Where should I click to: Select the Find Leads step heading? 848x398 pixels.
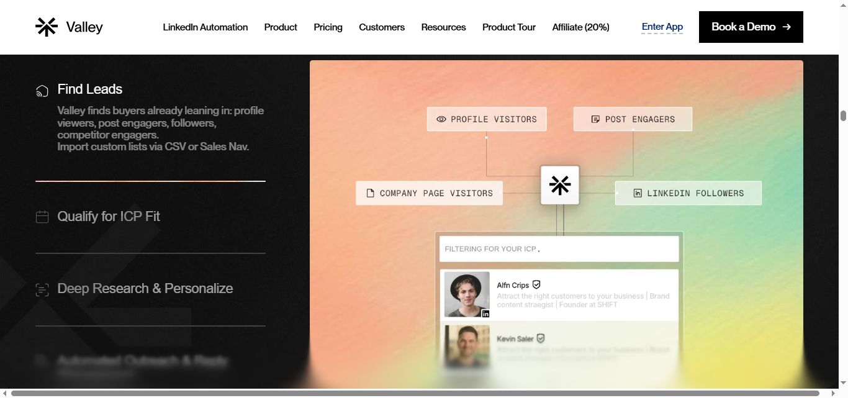point(90,89)
